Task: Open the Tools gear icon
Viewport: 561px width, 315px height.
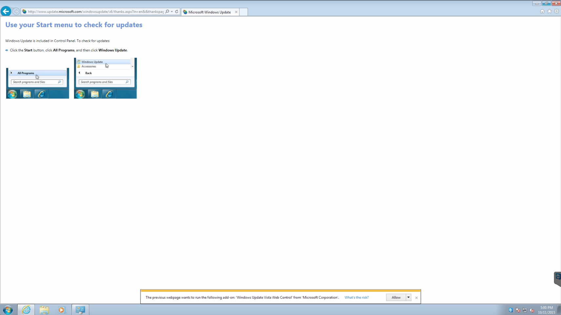Action: point(556,11)
